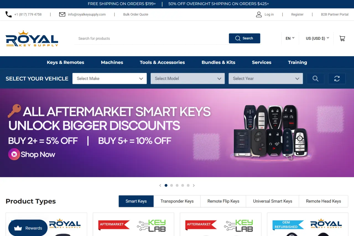Click the vehicle search magnifier icon
This screenshot has height=236, width=354.
tap(316, 79)
